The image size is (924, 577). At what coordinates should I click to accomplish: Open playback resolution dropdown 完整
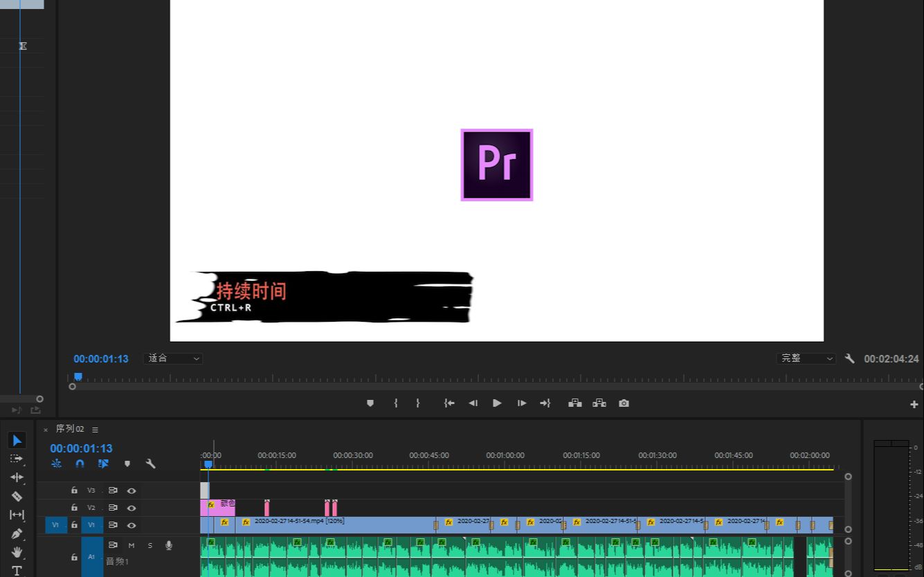coord(806,358)
